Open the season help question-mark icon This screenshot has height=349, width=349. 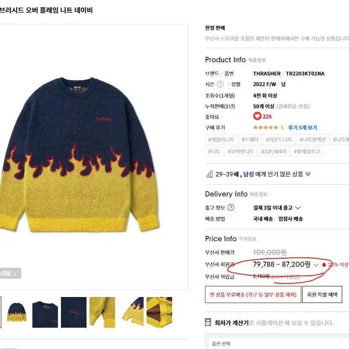[220, 84]
